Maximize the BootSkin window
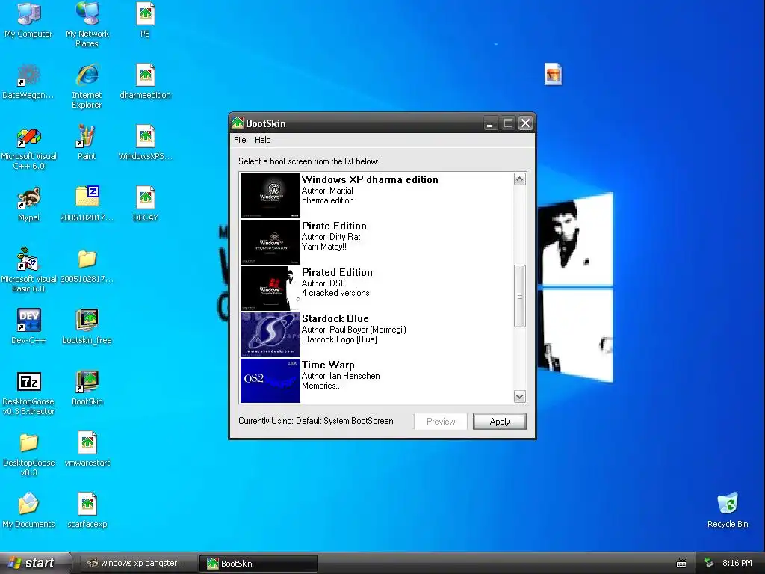 tap(508, 123)
